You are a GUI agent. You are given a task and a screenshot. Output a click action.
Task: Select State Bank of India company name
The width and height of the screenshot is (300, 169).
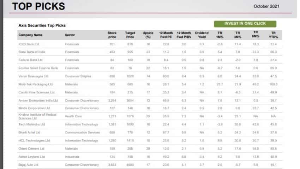click(x=32, y=52)
